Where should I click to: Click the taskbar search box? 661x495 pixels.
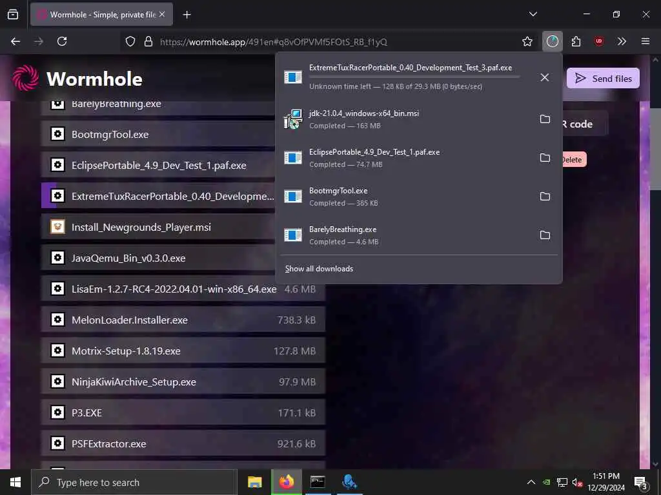134,482
